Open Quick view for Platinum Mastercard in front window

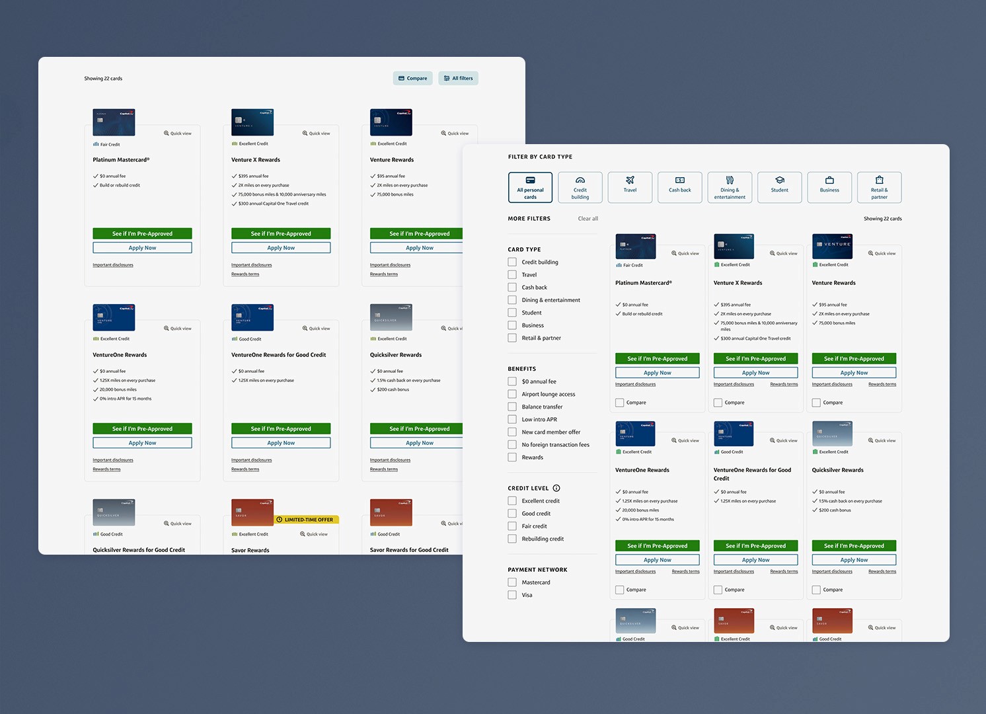pos(685,253)
